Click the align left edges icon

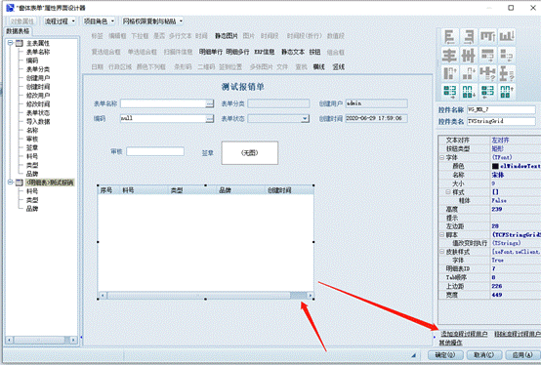tap(449, 37)
